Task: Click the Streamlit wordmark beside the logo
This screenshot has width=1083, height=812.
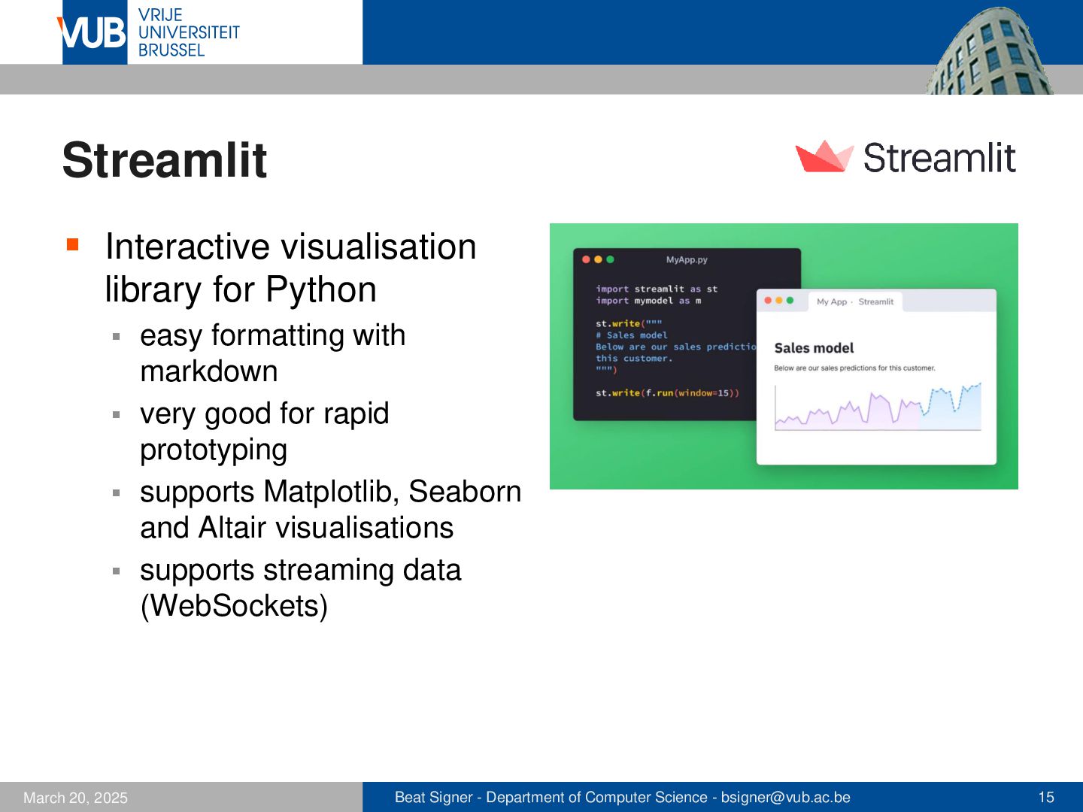Action: pyautogui.click(x=939, y=158)
